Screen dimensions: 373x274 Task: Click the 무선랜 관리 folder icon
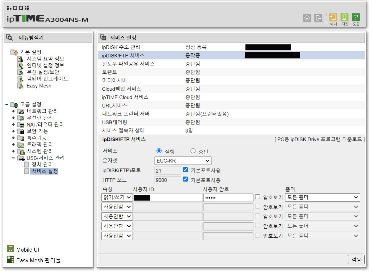click(21, 118)
